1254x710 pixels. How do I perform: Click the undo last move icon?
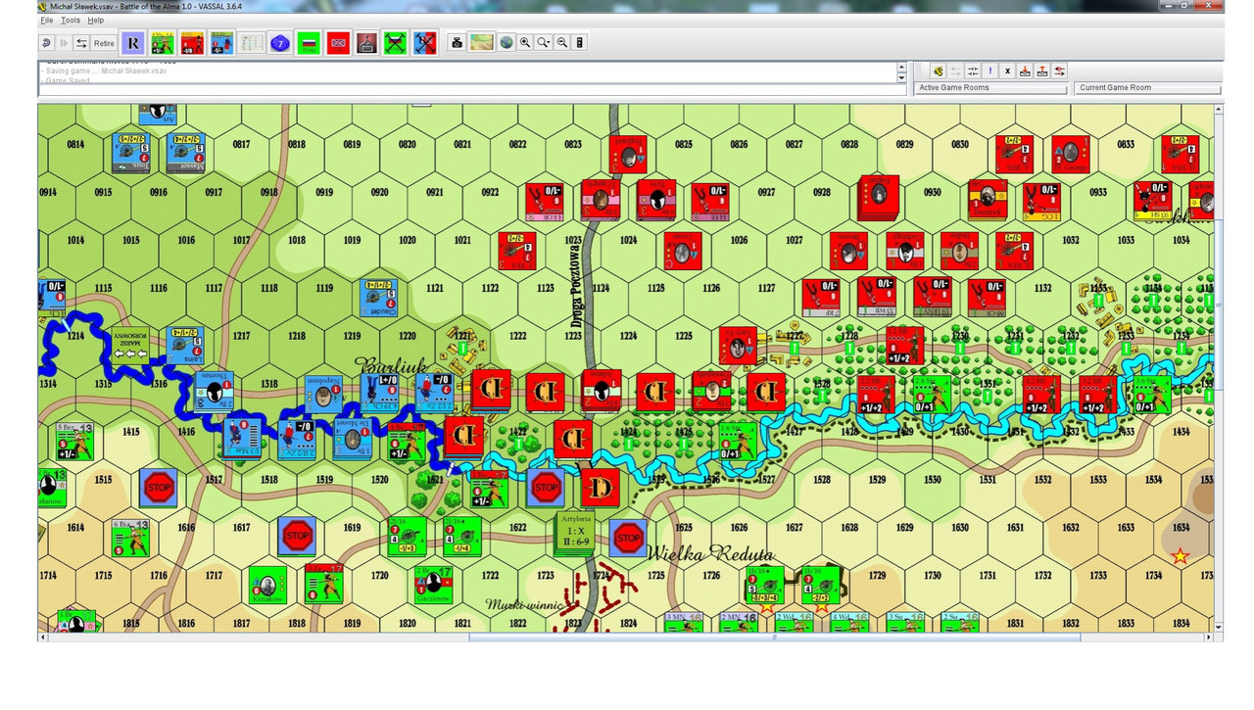coord(46,43)
